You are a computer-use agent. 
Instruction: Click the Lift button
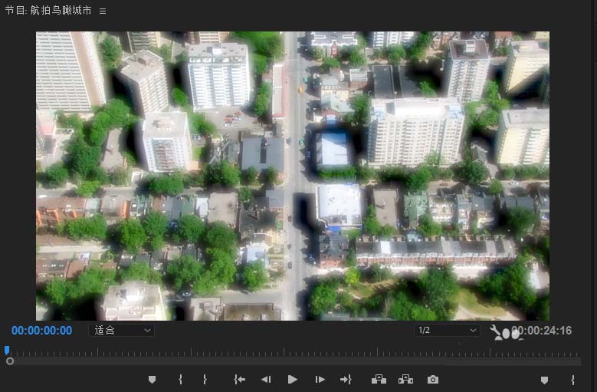[379, 380]
